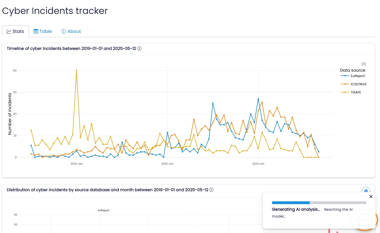Download timeline plot using camera icon

click(x=364, y=64)
